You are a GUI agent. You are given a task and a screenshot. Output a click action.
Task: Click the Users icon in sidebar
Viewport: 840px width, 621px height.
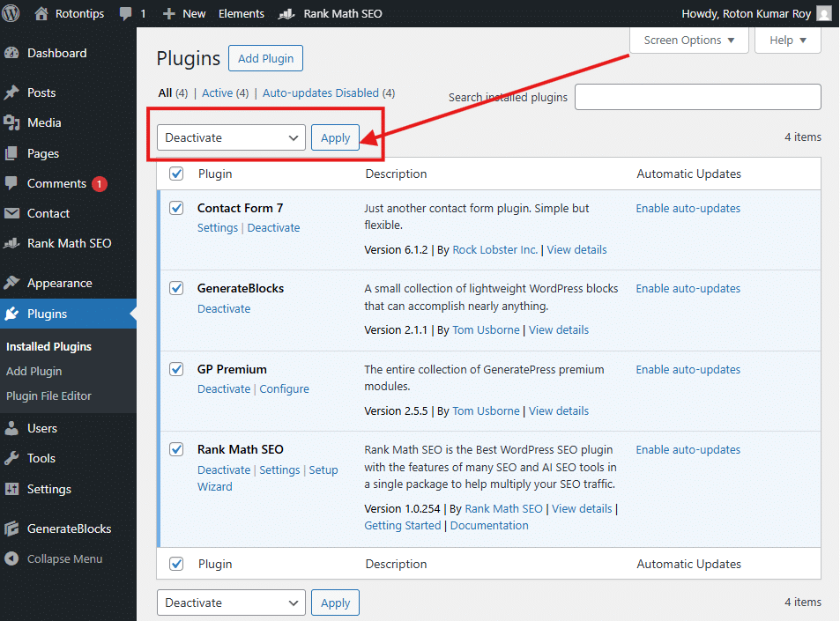pyautogui.click(x=11, y=428)
